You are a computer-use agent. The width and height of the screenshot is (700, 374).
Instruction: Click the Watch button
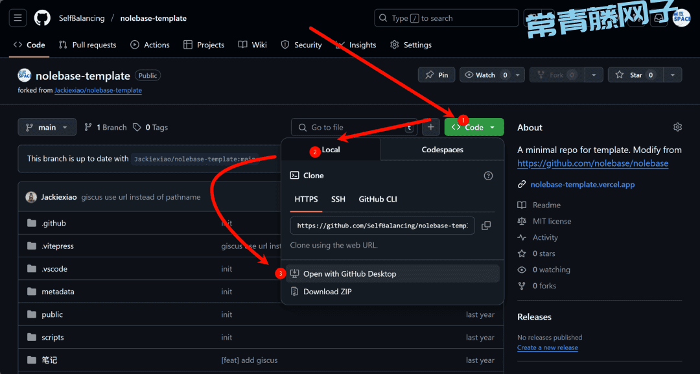[x=485, y=75]
